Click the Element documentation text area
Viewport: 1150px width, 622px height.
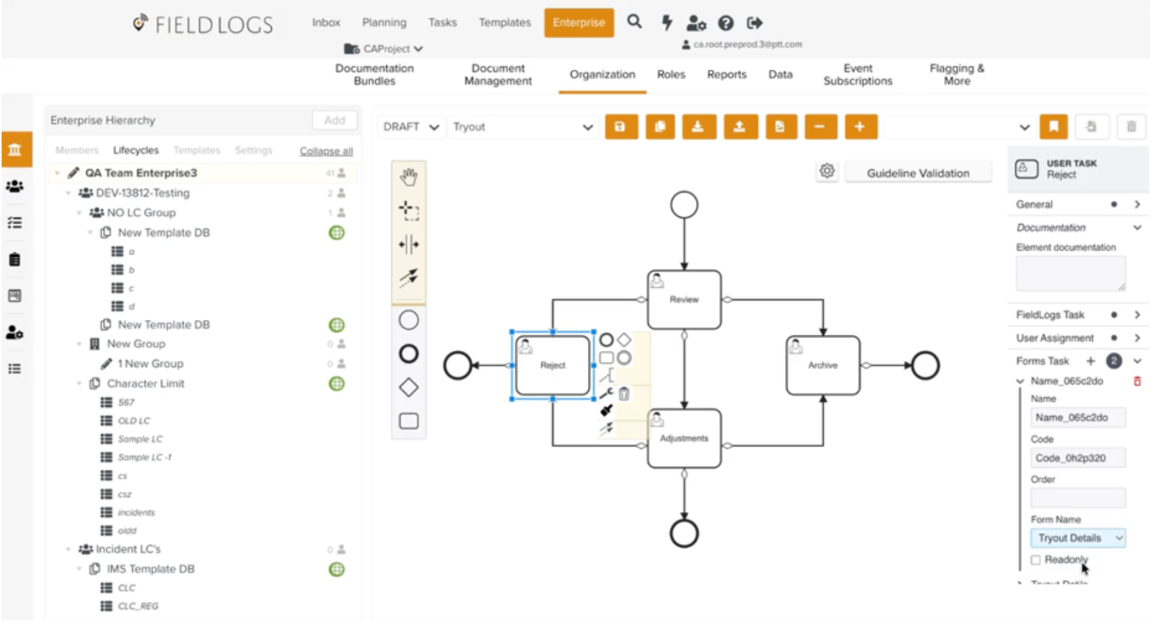1070,273
